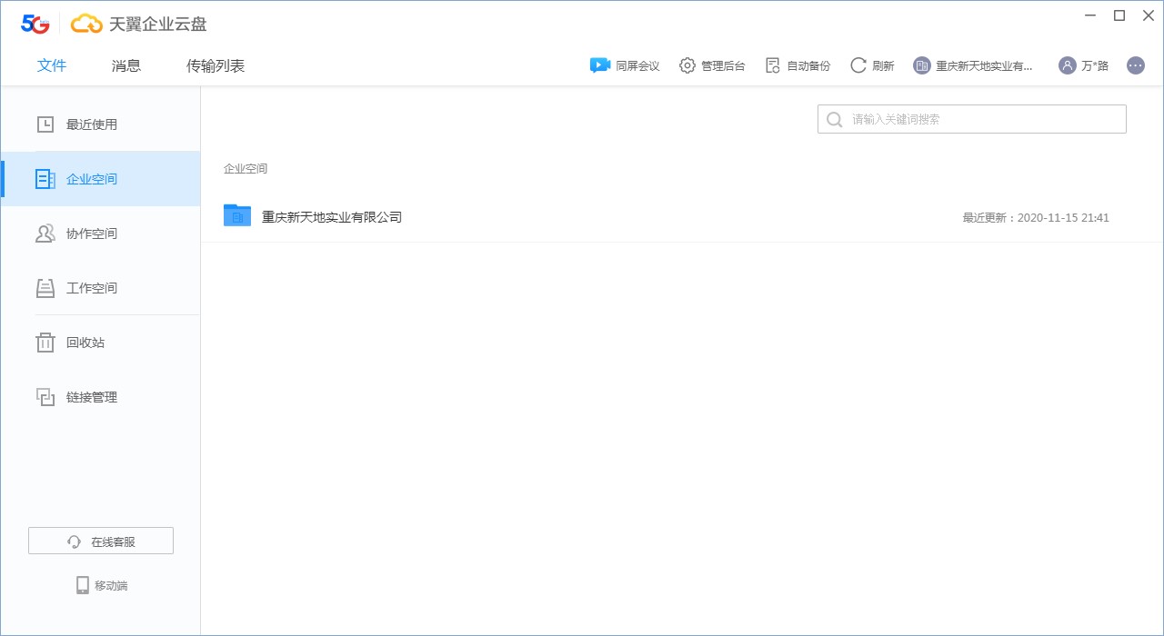This screenshot has width=1164, height=636.
Task: Click the 自动备份 label
Action: tap(808, 65)
